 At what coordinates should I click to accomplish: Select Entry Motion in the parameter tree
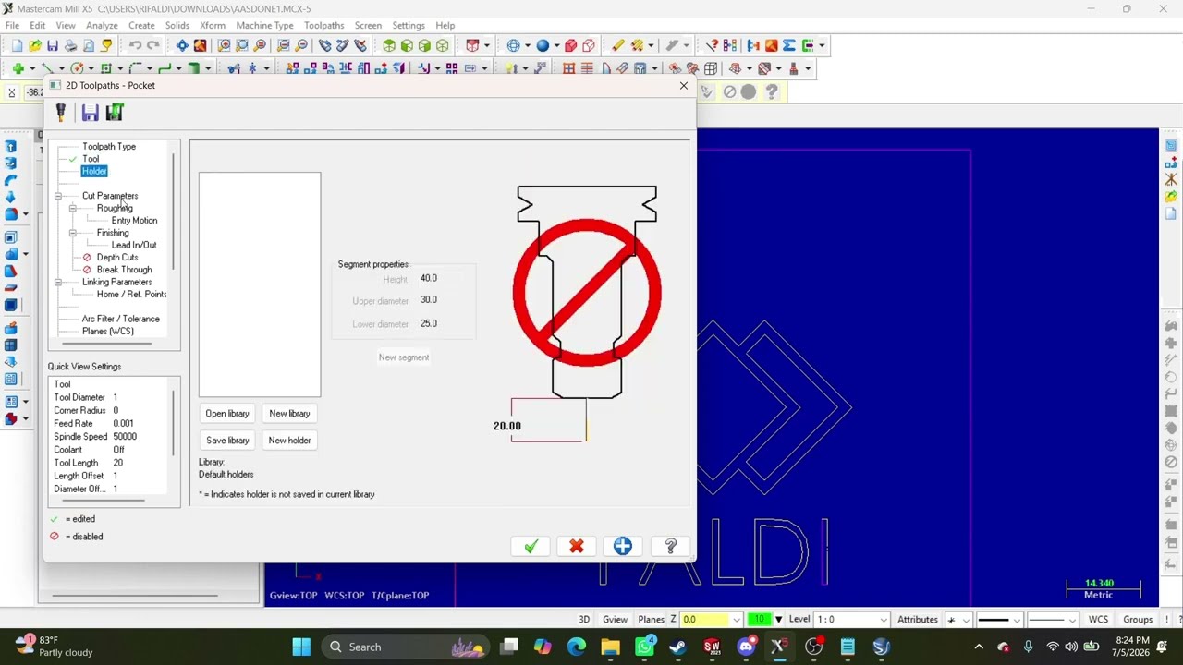(134, 221)
